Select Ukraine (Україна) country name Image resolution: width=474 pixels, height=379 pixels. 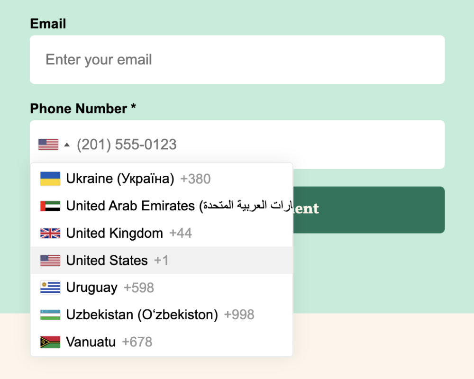(x=120, y=179)
